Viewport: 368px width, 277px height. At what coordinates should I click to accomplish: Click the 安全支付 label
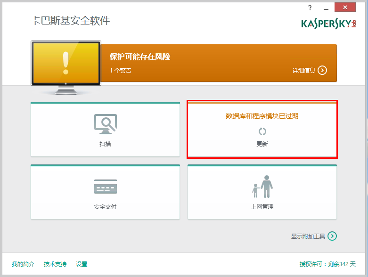[106, 207]
